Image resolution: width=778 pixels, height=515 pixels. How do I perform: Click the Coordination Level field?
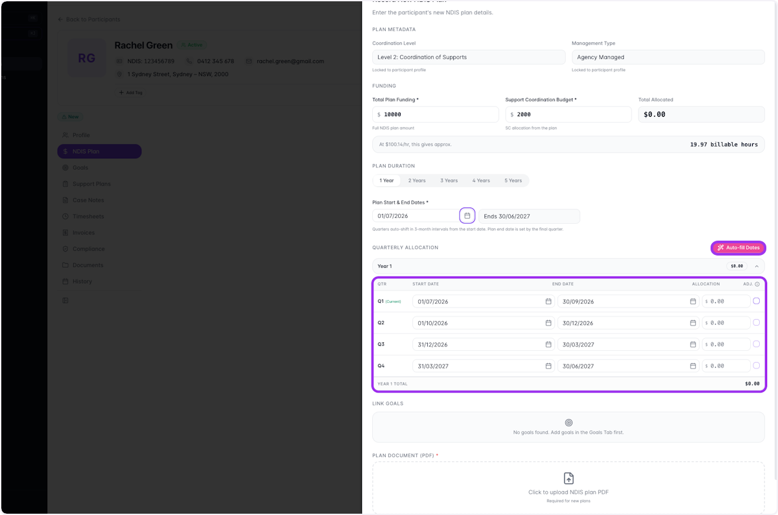(x=469, y=57)
